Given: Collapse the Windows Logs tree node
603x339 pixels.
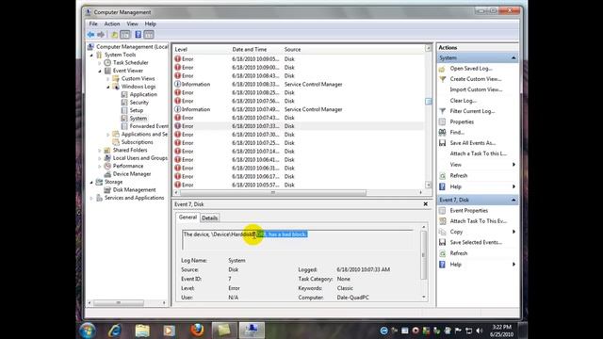Looking at the screenshot, I should click(x=108, y=87).
